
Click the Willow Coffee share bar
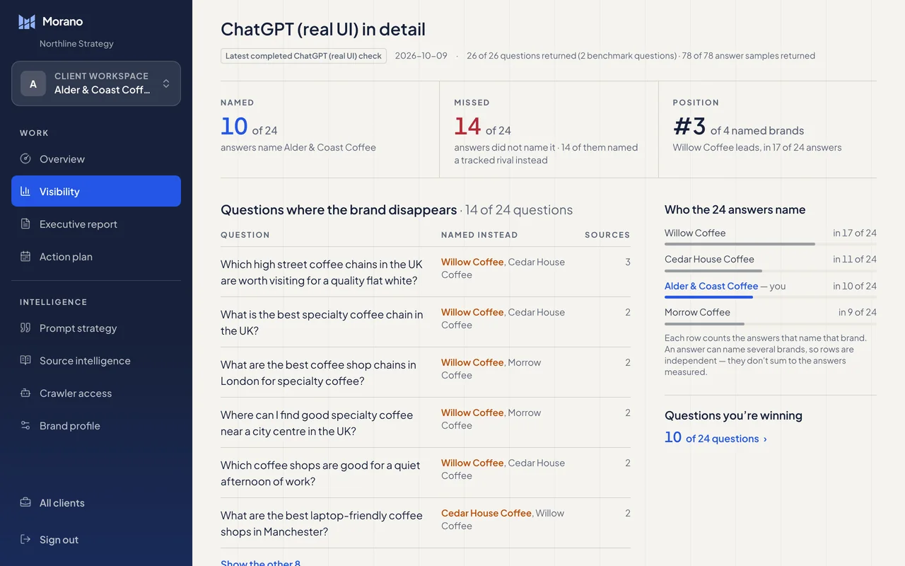click(x=771, y=244)
